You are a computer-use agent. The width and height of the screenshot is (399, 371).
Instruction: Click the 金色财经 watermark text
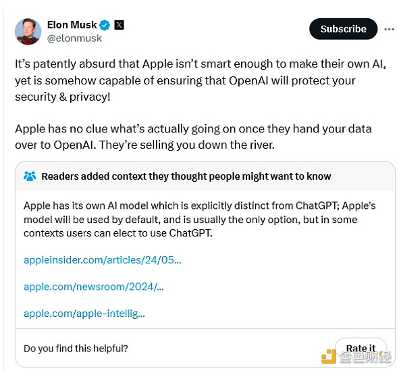click(365, 357)
